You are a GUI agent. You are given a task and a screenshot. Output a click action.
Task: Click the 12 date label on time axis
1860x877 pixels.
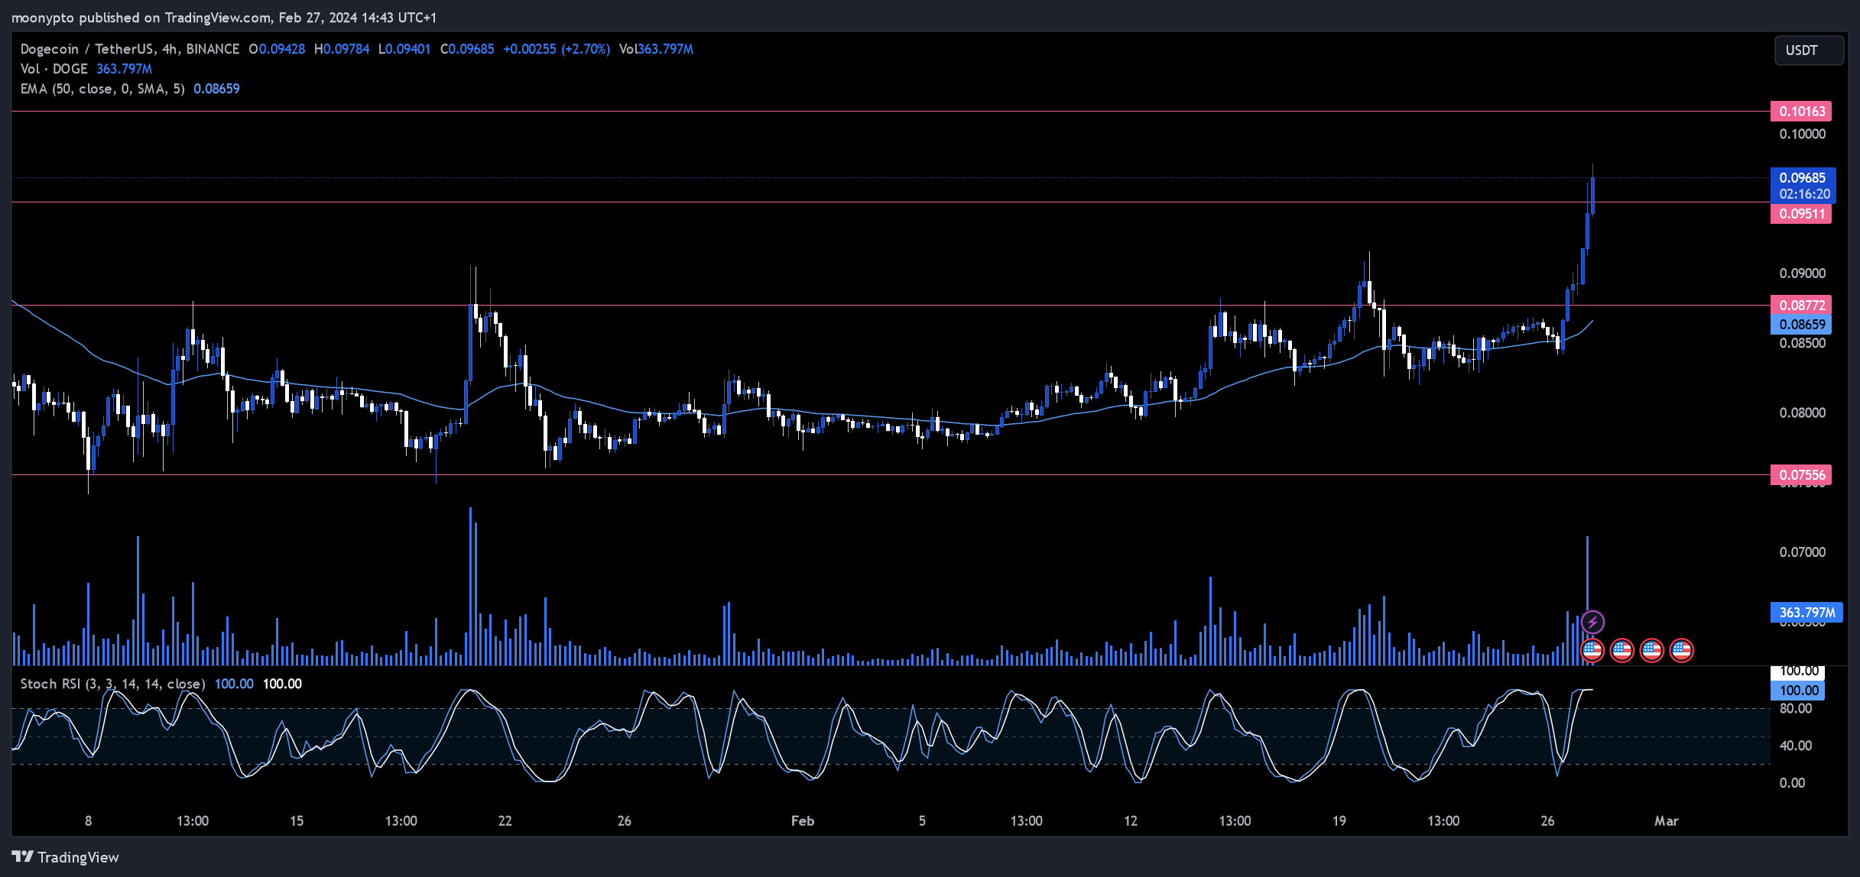point(1131,821)
